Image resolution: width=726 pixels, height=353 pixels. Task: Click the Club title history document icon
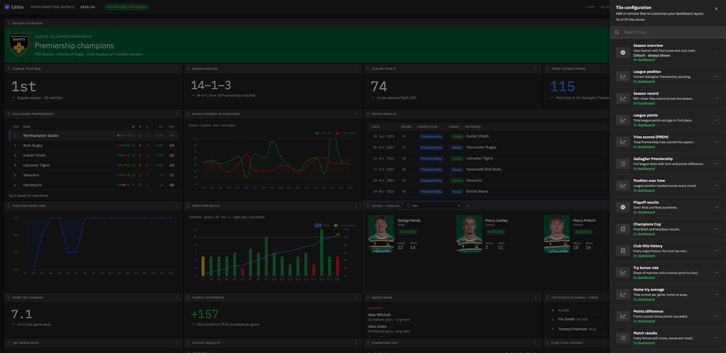tap(623, 251)
